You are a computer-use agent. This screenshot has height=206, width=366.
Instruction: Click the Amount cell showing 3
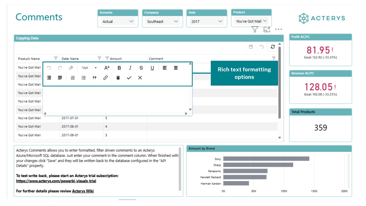point(125,135)
